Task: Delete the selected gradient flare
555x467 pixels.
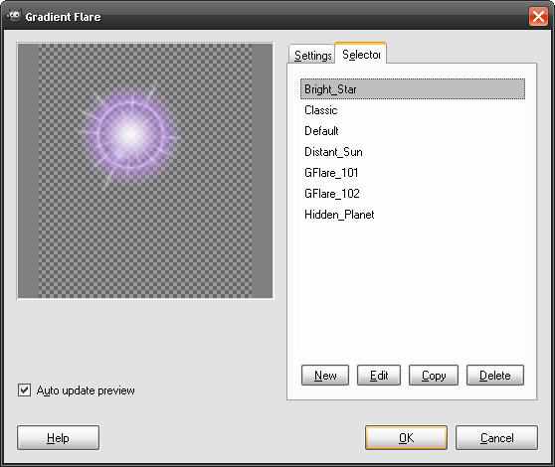Action: coord(495,375)
